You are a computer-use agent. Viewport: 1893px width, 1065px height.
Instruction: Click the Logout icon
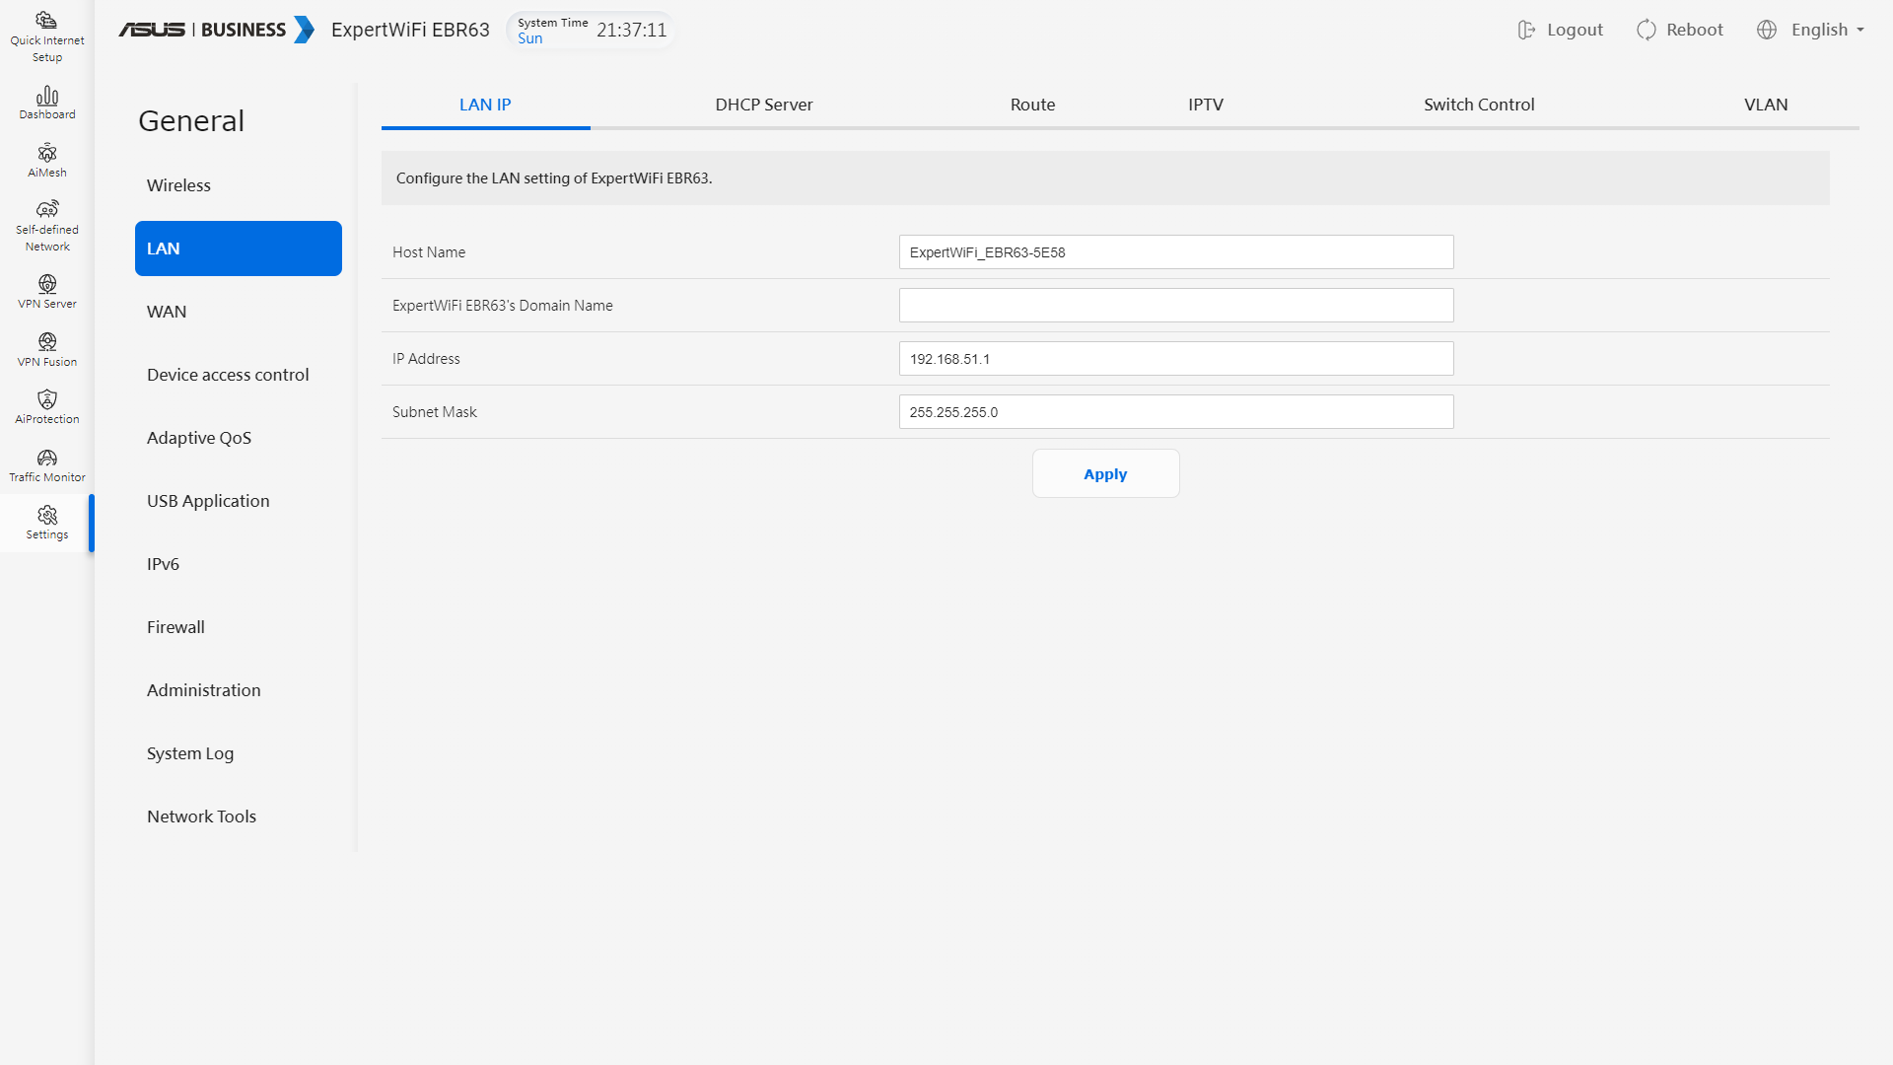pos(1526,30)
